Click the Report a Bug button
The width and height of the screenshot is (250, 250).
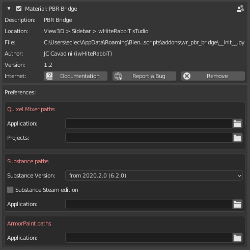tap(144, 76)
